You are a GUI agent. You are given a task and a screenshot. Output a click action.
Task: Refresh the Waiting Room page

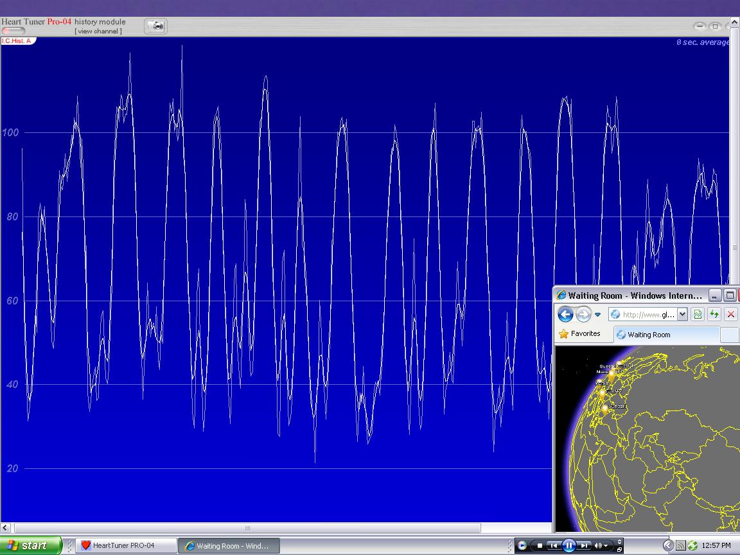click(x=714, y=314)
